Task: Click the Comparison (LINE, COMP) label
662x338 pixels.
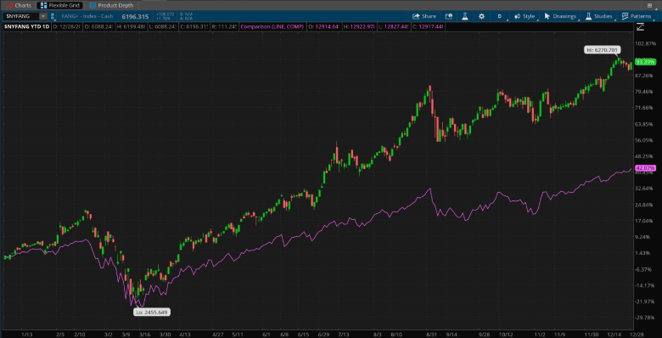Action: click(x=272, y=26)
